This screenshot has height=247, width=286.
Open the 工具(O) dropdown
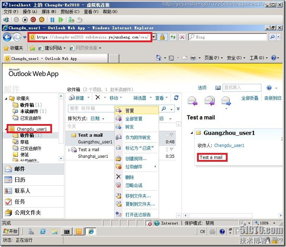click(259, 58)
